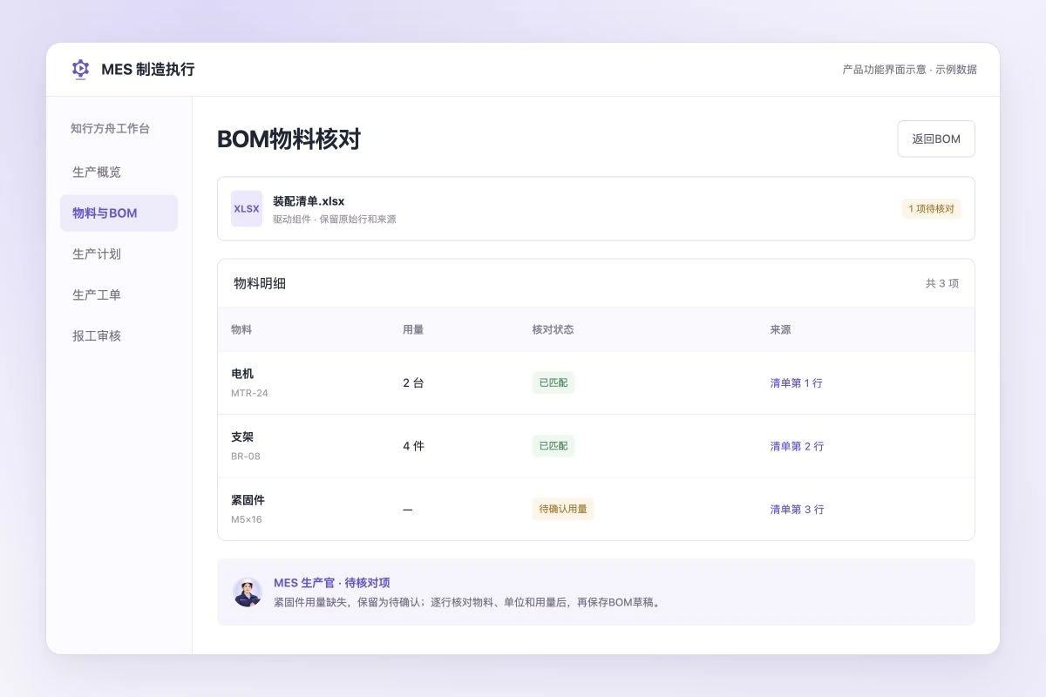The width and height of the screenshot is (1046, 697).
Task: Click the 紧固件用量缺失 advisory message
Action: pos(467,602)
